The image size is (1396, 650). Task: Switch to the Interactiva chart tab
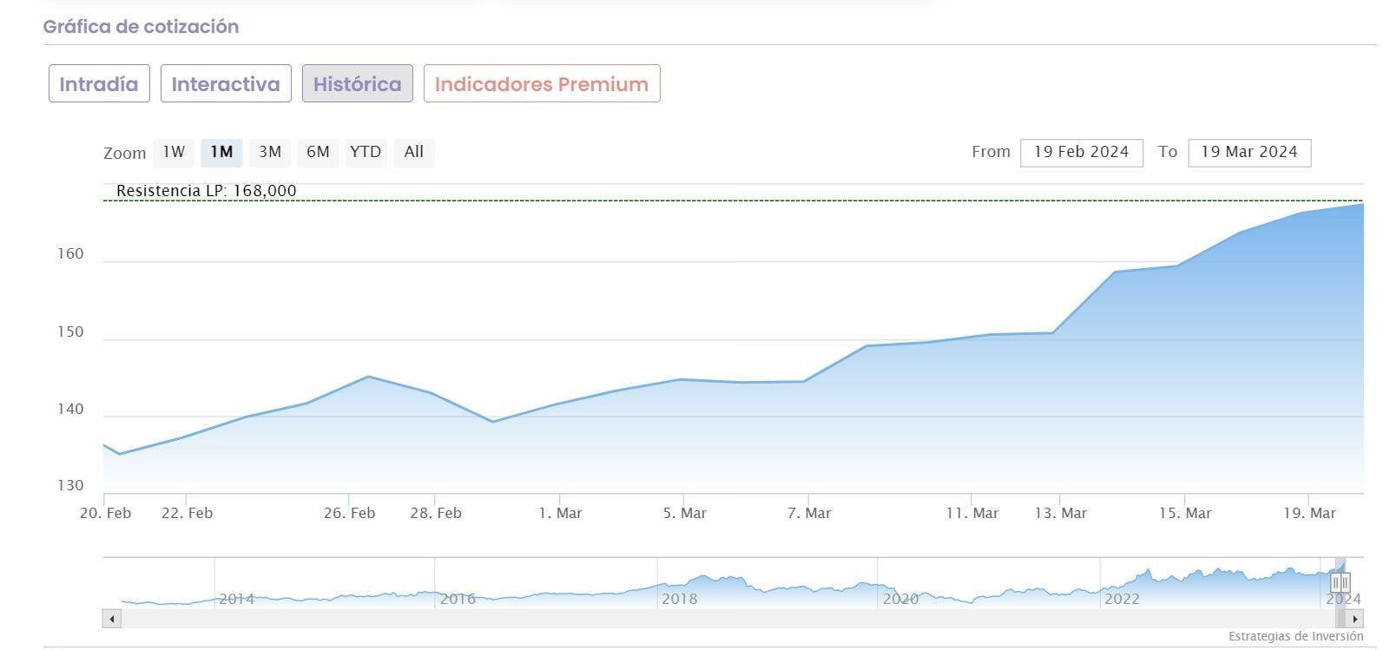coord(226,84)
